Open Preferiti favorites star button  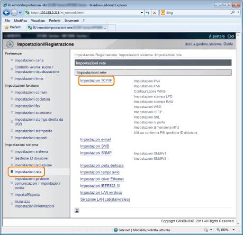coord(13,27)
